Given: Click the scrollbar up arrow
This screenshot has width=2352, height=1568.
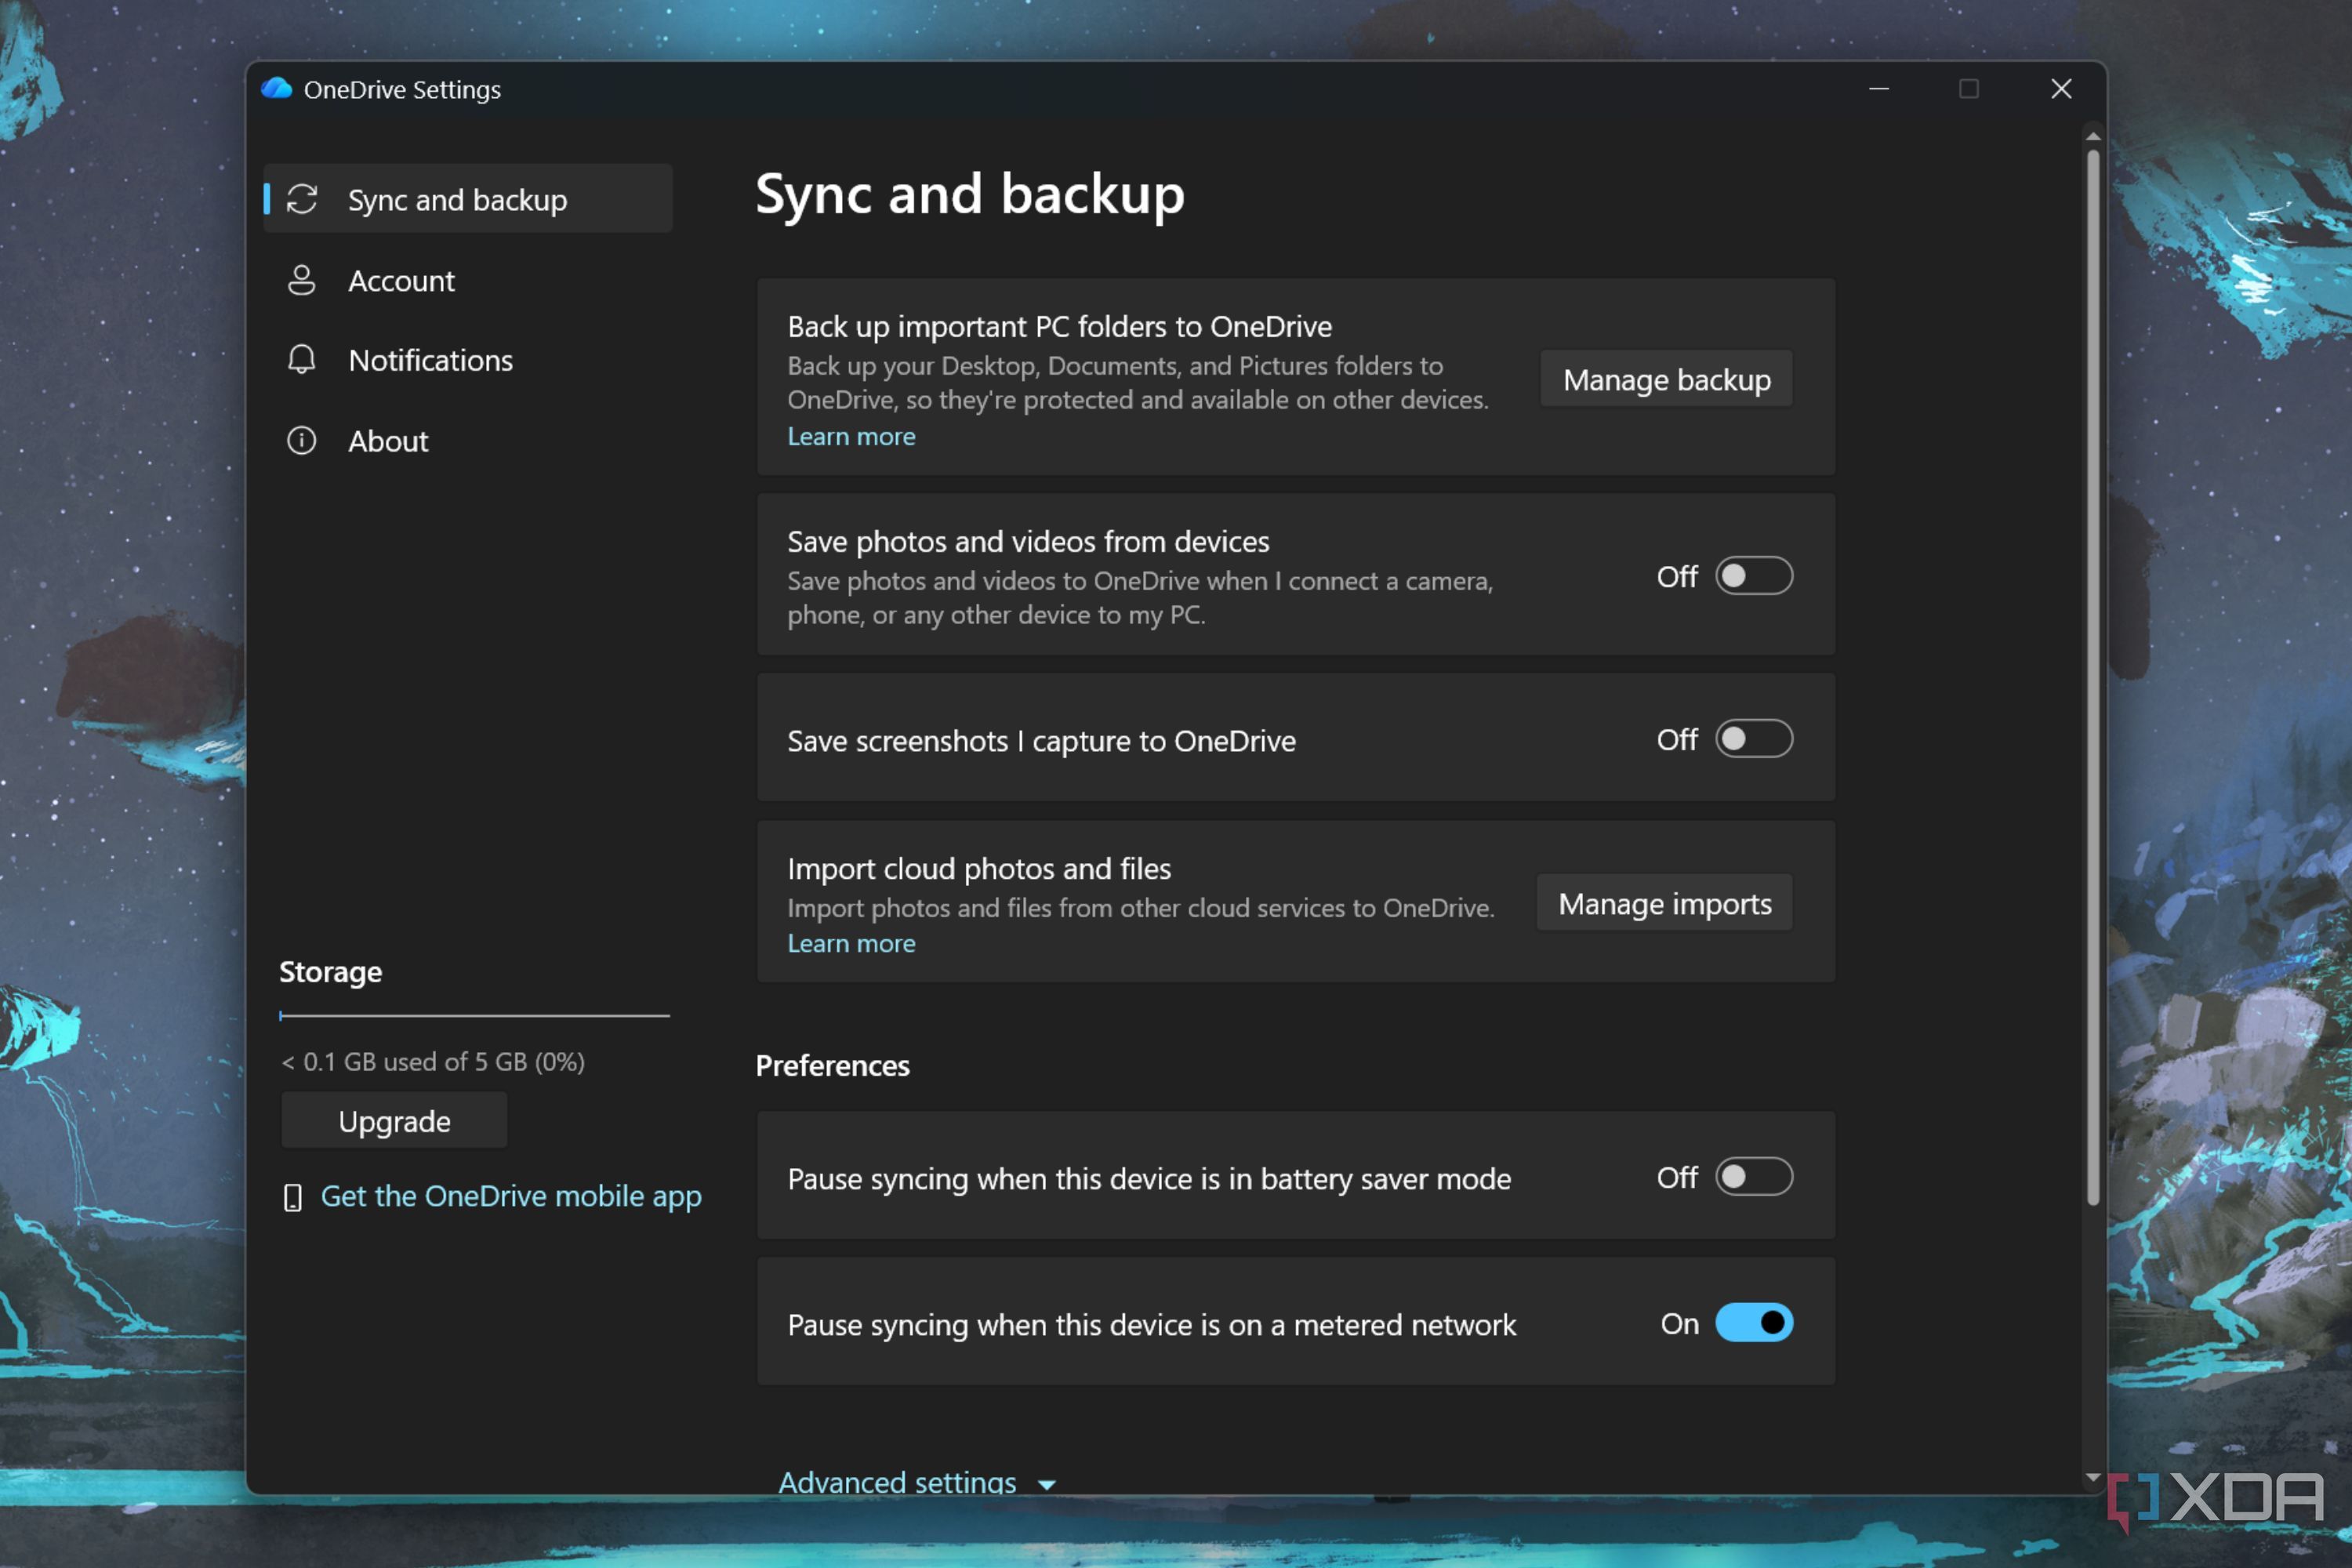Looking at the screenshot, I should pos(2093,137).
